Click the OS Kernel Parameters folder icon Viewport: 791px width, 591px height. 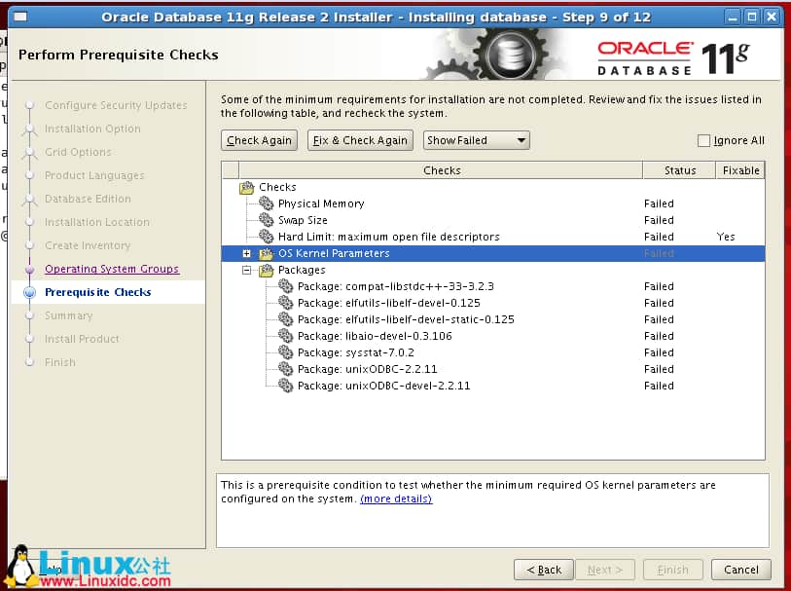267,254
